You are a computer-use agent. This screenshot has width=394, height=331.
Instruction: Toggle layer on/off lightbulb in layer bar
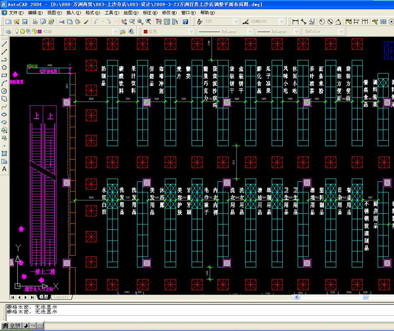click(17, 31)
